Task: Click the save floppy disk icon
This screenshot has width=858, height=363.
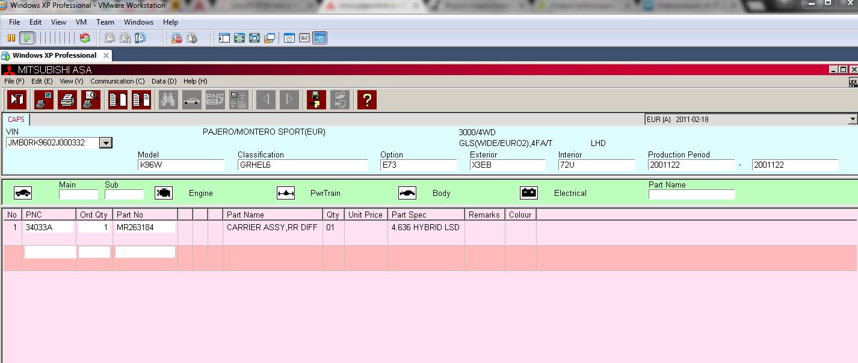Action: pos(316,99)
